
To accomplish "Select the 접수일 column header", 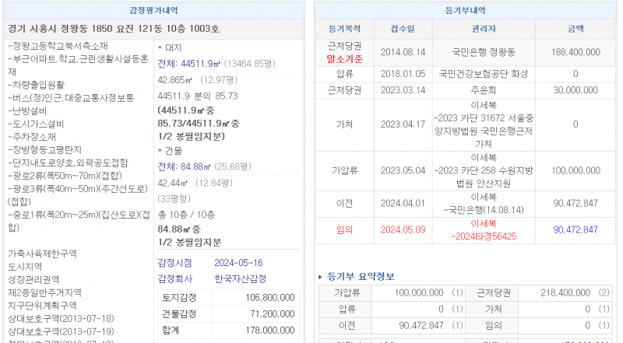I will (403, 29).
